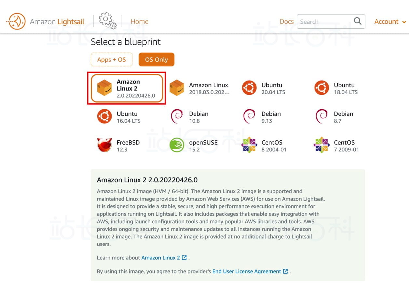This screenshot has height=287, width=409.
Task: Select the Amazon Linux 2018.03 box icon
Action: [177, 88]
